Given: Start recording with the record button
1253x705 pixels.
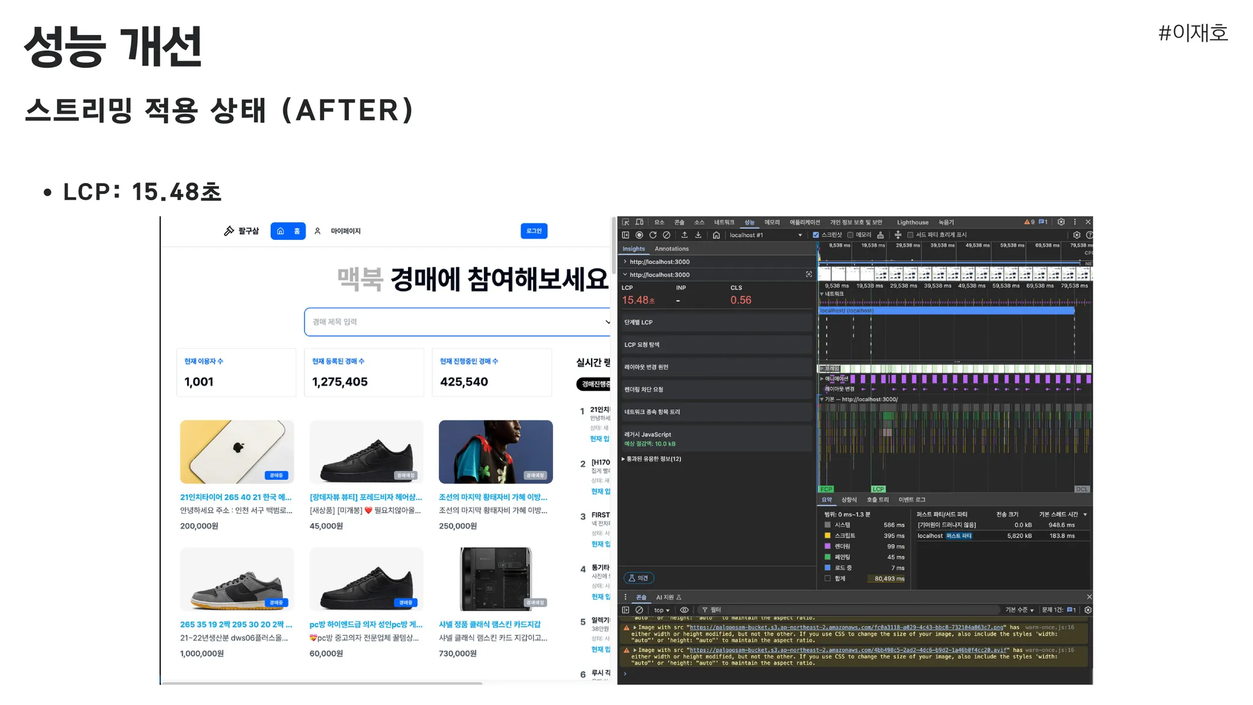Looking at the screenshot, I should tap(639, 235).
